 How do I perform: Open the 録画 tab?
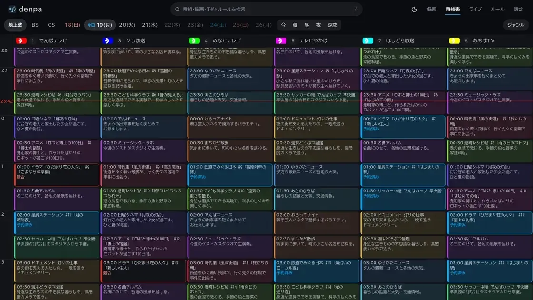tap(431, 9)
